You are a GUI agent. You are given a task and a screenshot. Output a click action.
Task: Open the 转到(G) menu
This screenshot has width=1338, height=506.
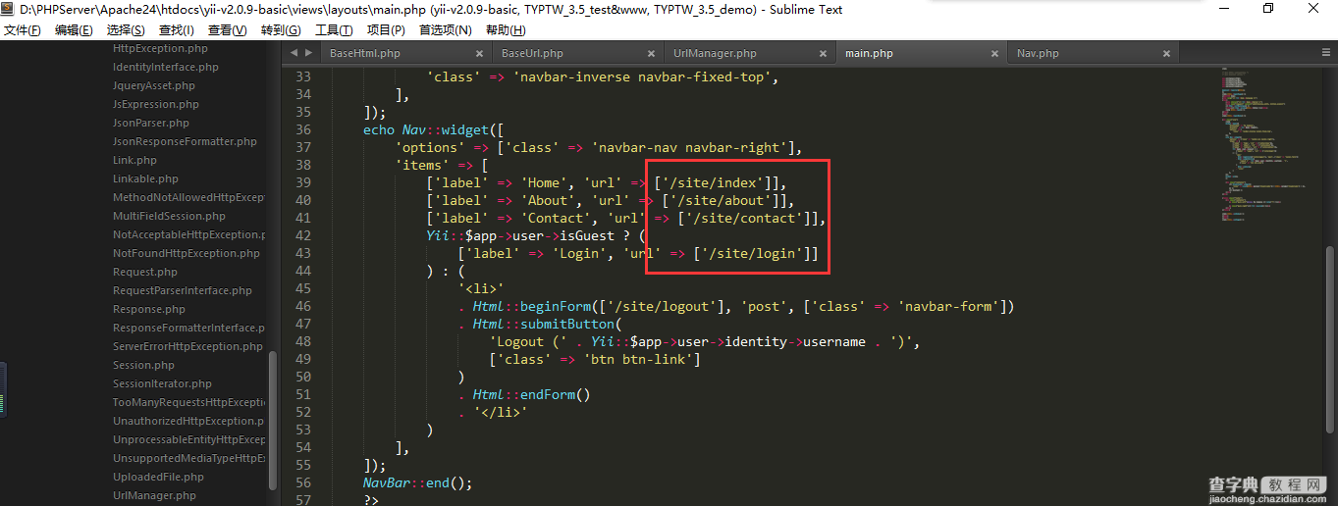coord(281,29)
